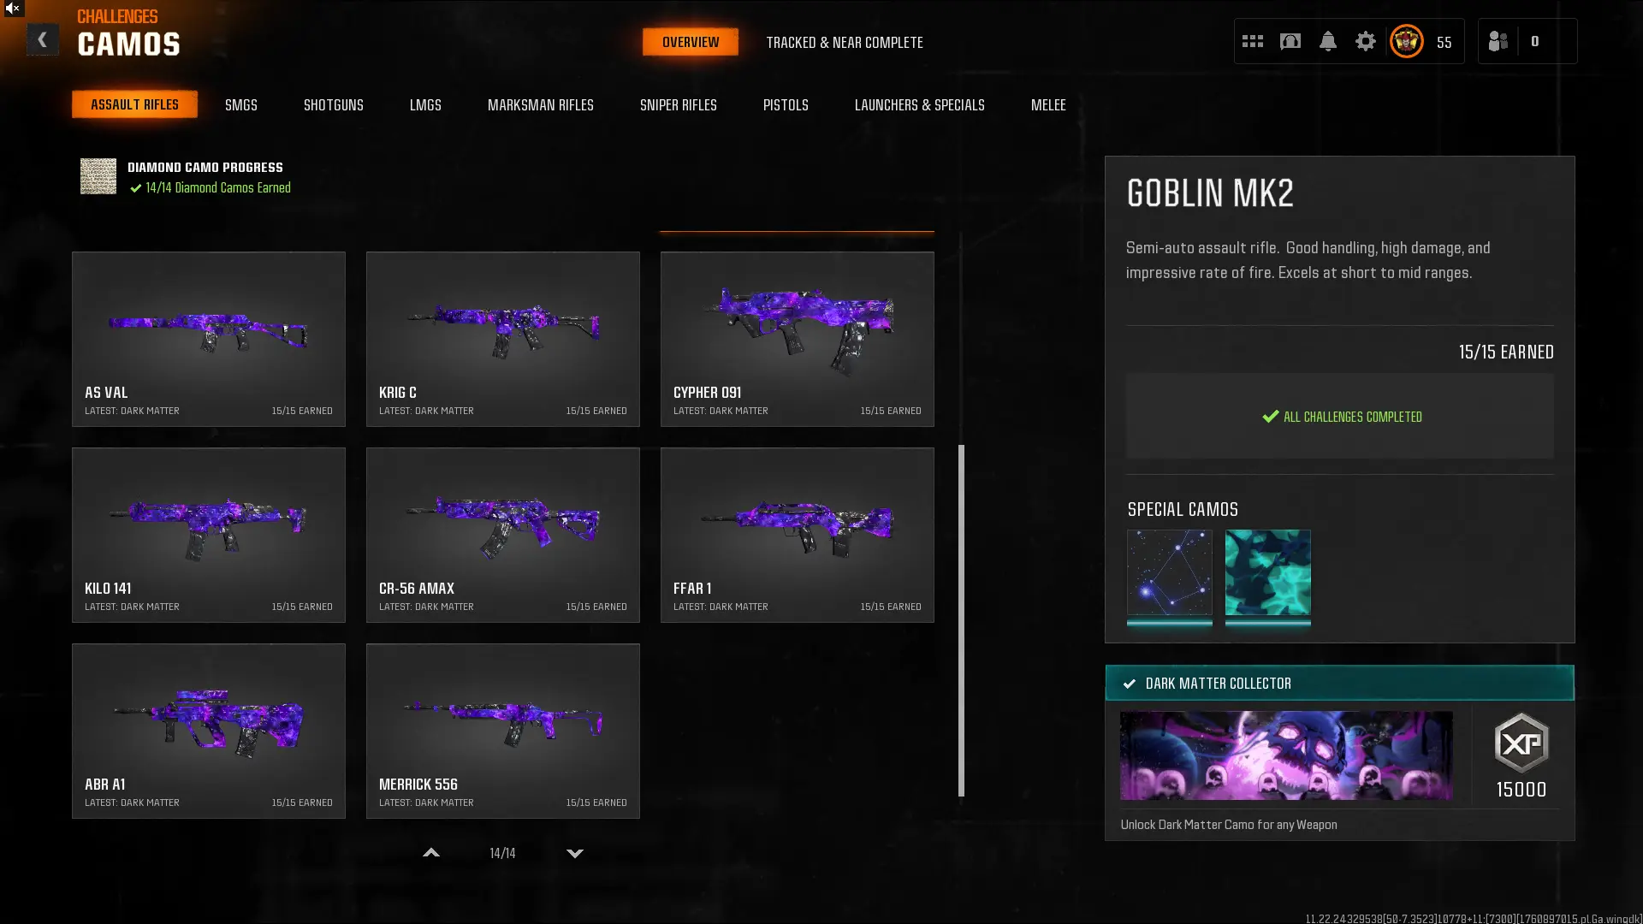The image size is (1643, 924).
Task: Click the Dark Matter Collector checkmark header
Action: click(1339, 683)
